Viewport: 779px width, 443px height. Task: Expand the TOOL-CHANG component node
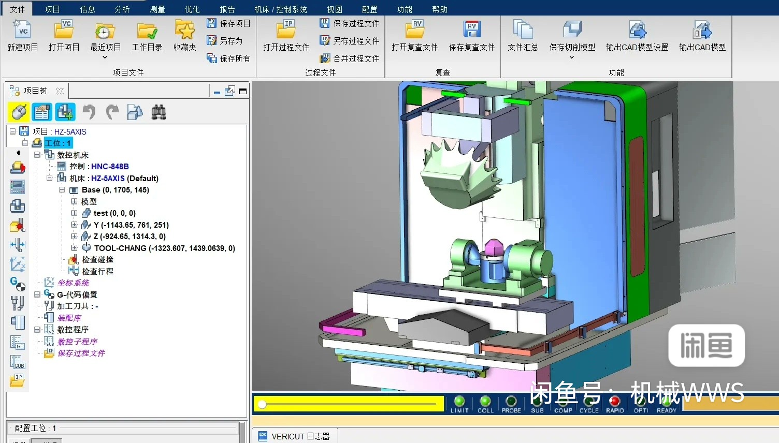click(74, 248)
